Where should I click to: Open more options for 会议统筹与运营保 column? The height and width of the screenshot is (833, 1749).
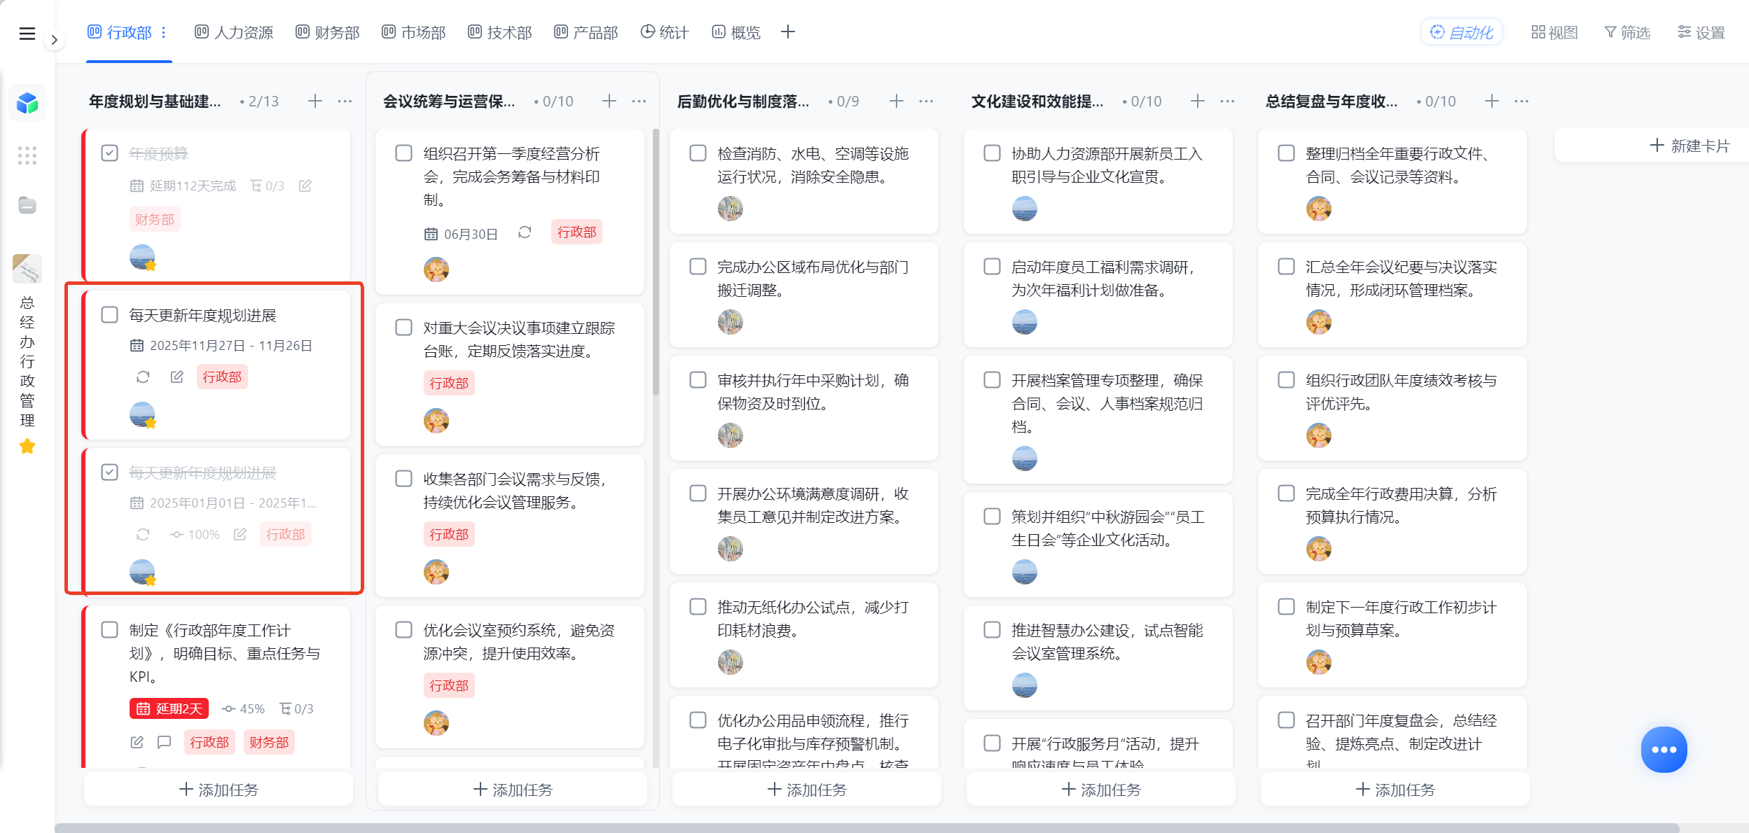pyautogui.click(x=639, y=101)
